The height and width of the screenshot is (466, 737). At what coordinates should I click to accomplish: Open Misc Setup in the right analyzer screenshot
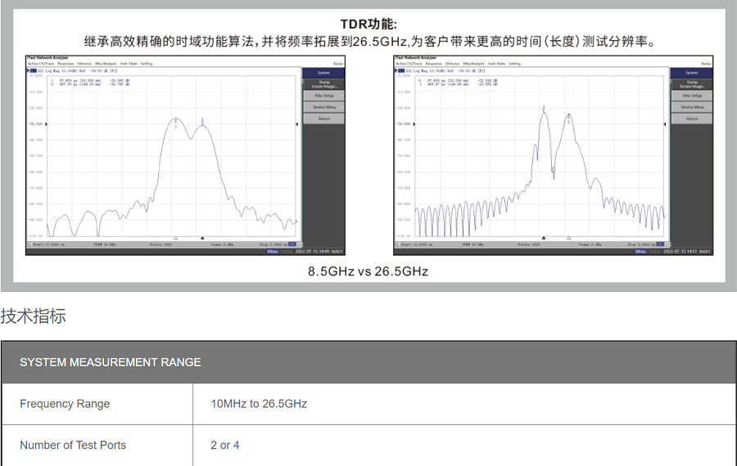[x=692, y=96]
